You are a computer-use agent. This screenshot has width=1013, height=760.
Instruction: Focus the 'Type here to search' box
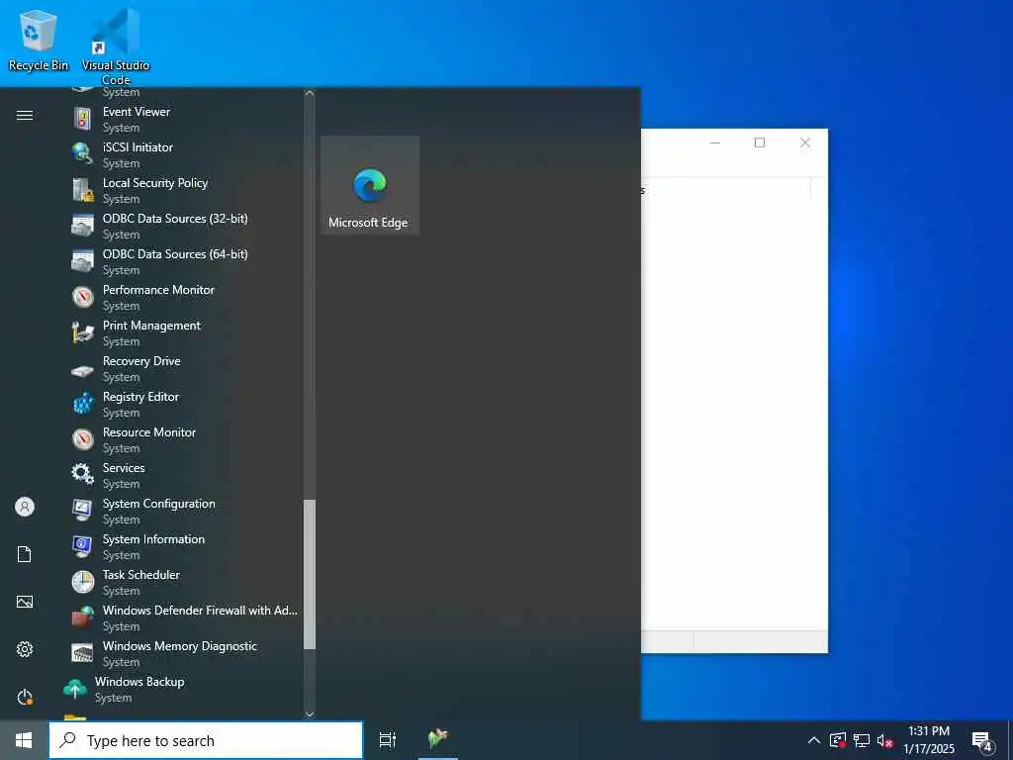tap(206, 740)
